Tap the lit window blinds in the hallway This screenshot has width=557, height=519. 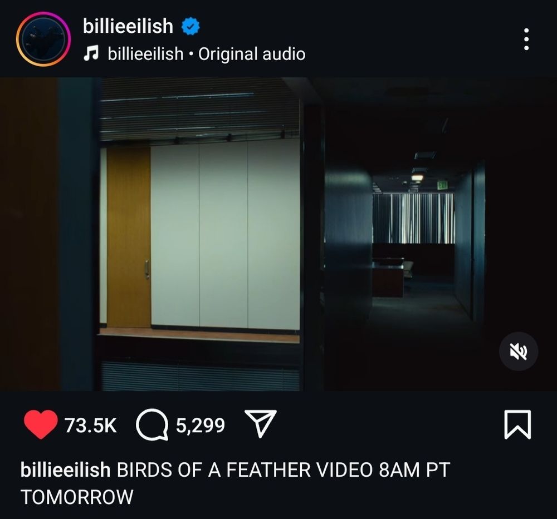[414, 218]
